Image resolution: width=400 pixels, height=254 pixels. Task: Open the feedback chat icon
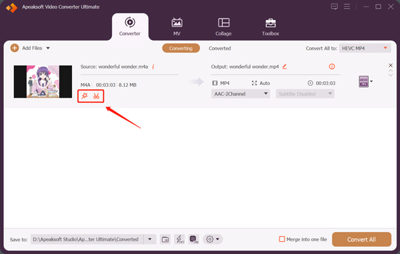point(334,7)
